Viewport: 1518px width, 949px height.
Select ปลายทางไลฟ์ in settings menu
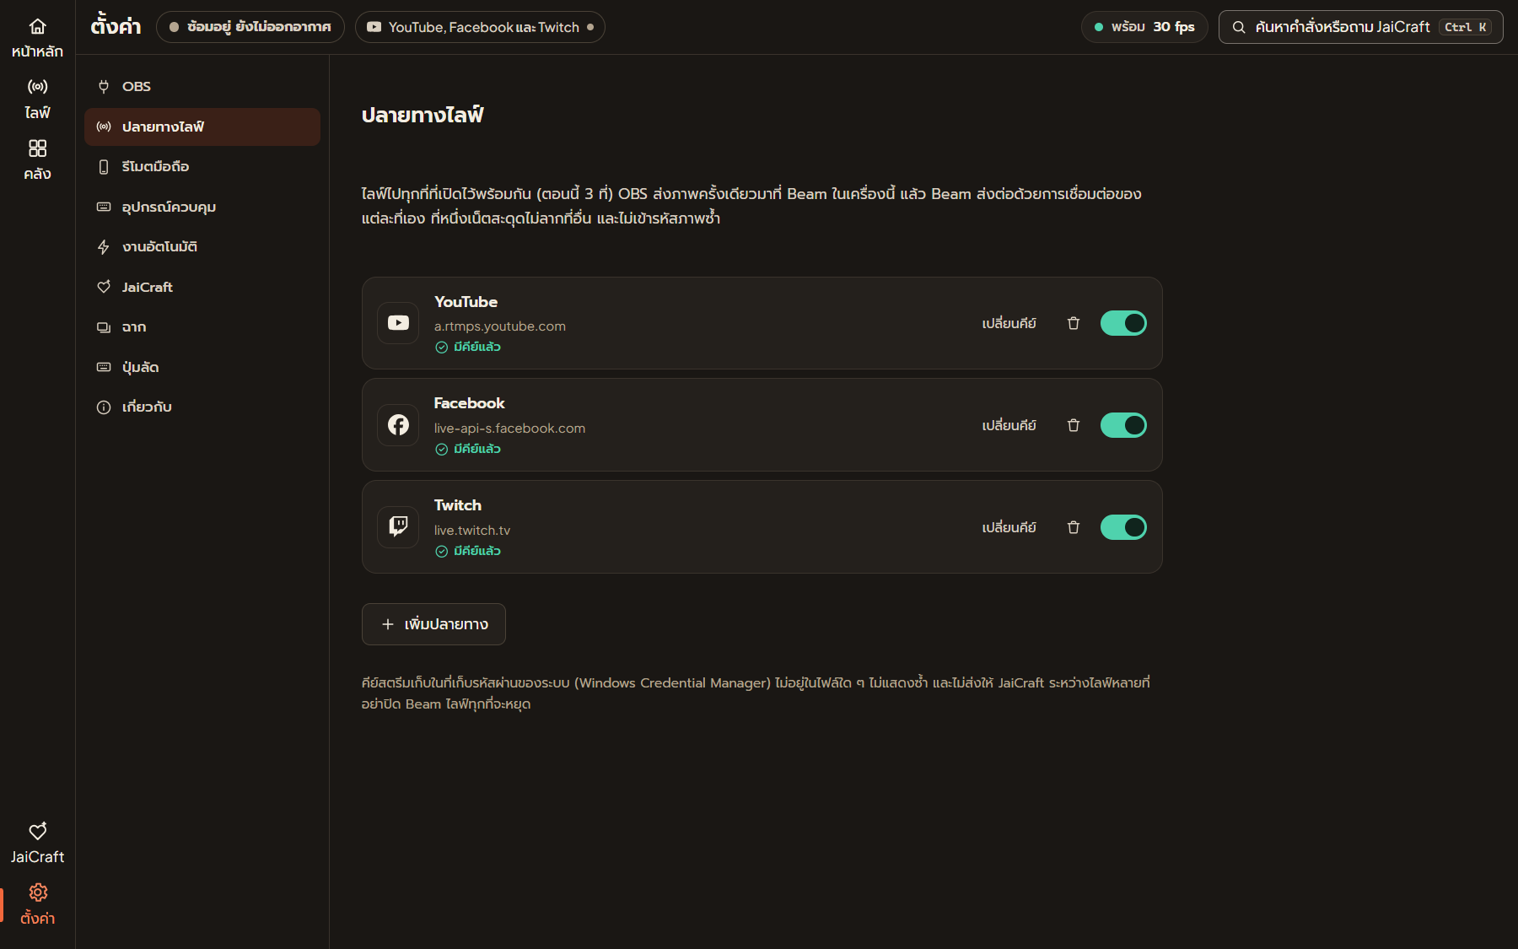pyautogui.click(x=202, y=127)
